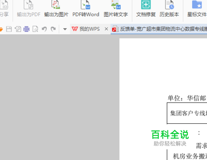Viewport: 207px width, 160px height.
Task: Redo the last undone action
Action: 53,29
